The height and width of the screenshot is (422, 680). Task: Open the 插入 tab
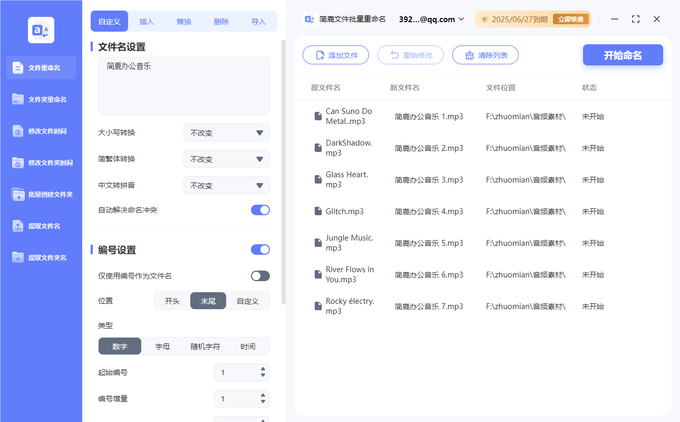click(x=146, y=21)
